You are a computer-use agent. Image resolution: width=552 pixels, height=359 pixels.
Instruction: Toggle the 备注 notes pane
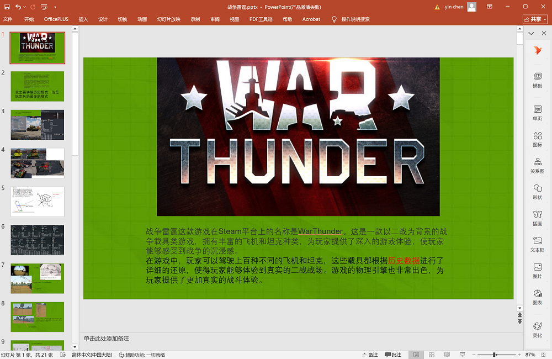(370, 355)
